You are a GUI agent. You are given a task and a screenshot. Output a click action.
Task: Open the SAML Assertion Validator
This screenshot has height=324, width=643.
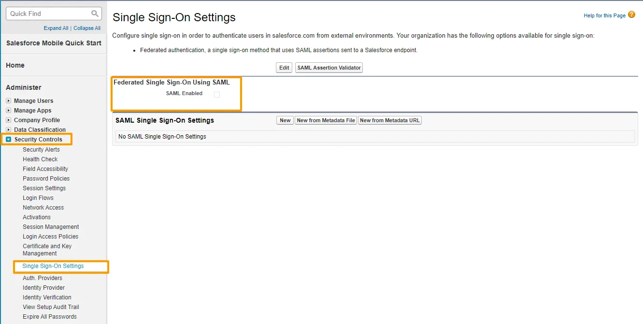[x=329, y=68]
